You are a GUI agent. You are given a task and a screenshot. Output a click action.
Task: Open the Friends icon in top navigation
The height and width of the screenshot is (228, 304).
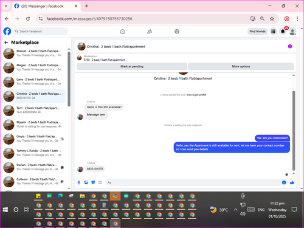[150, 32]
